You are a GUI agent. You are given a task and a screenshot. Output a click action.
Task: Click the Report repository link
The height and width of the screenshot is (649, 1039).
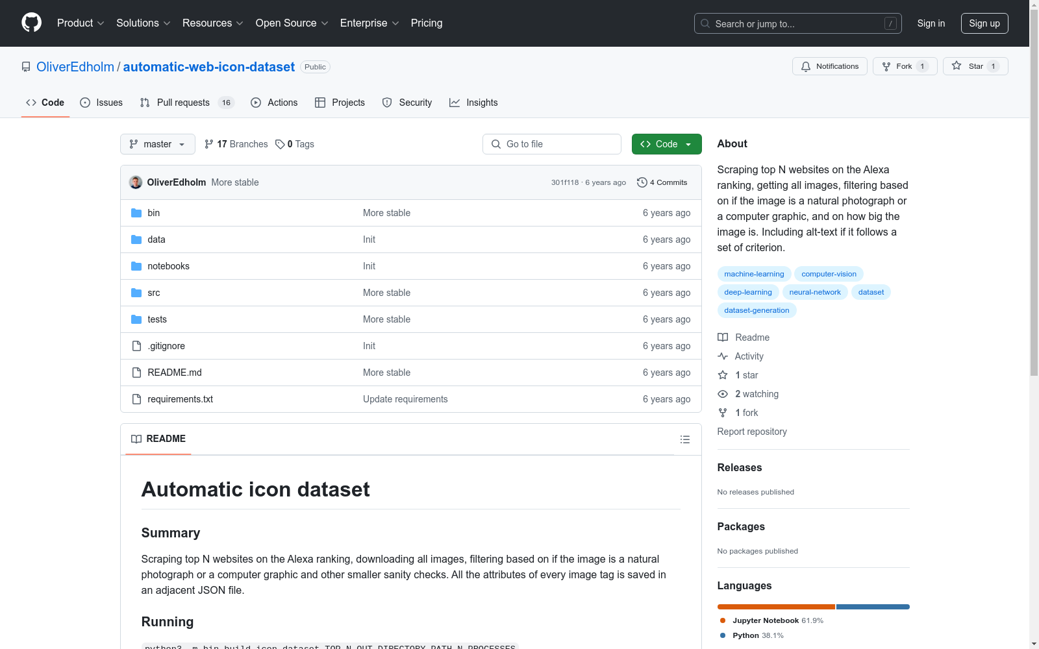click(752, 432)
